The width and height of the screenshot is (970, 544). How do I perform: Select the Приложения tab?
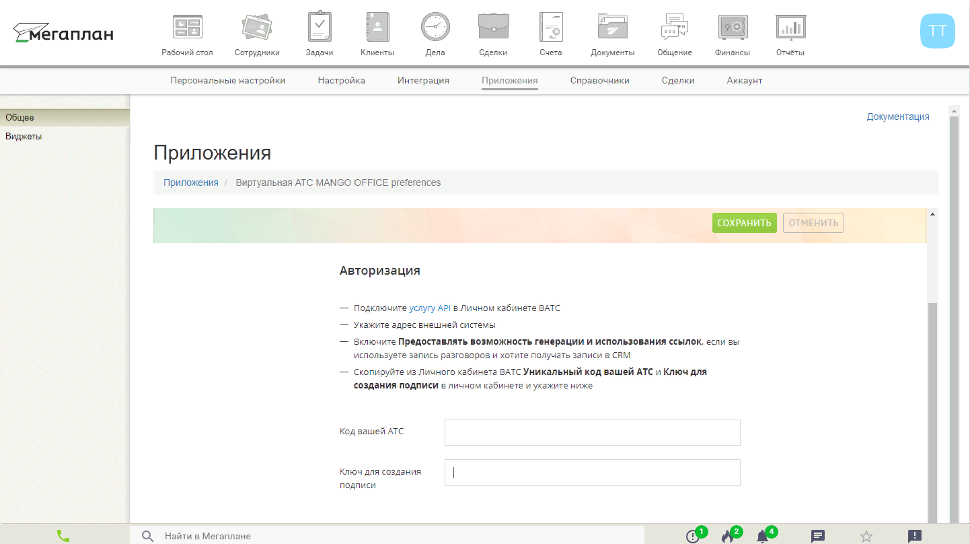pos(510,80)
